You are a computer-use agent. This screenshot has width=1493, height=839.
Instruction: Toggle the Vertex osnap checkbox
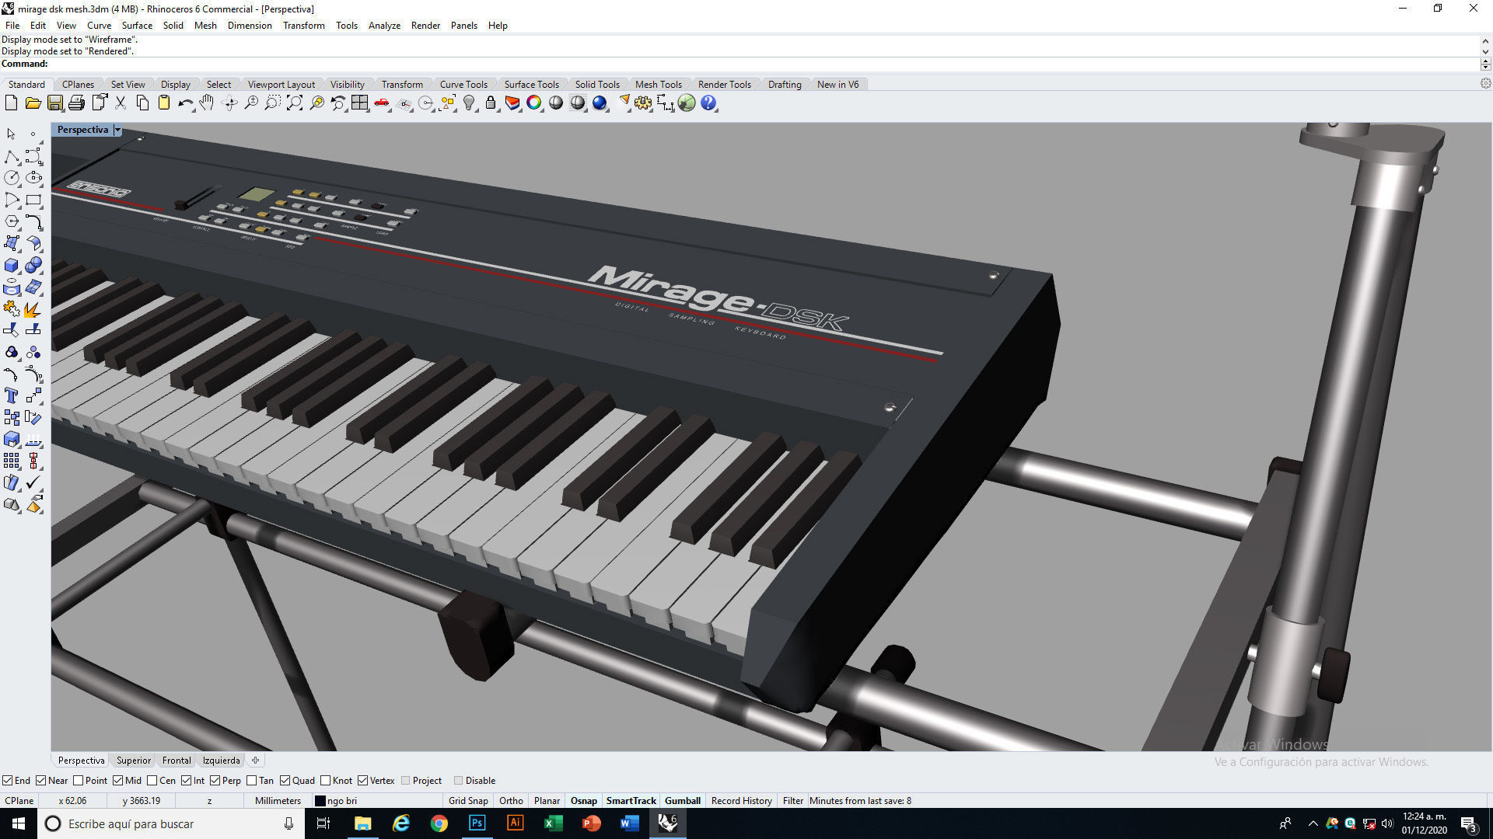[x=362, y=781]
